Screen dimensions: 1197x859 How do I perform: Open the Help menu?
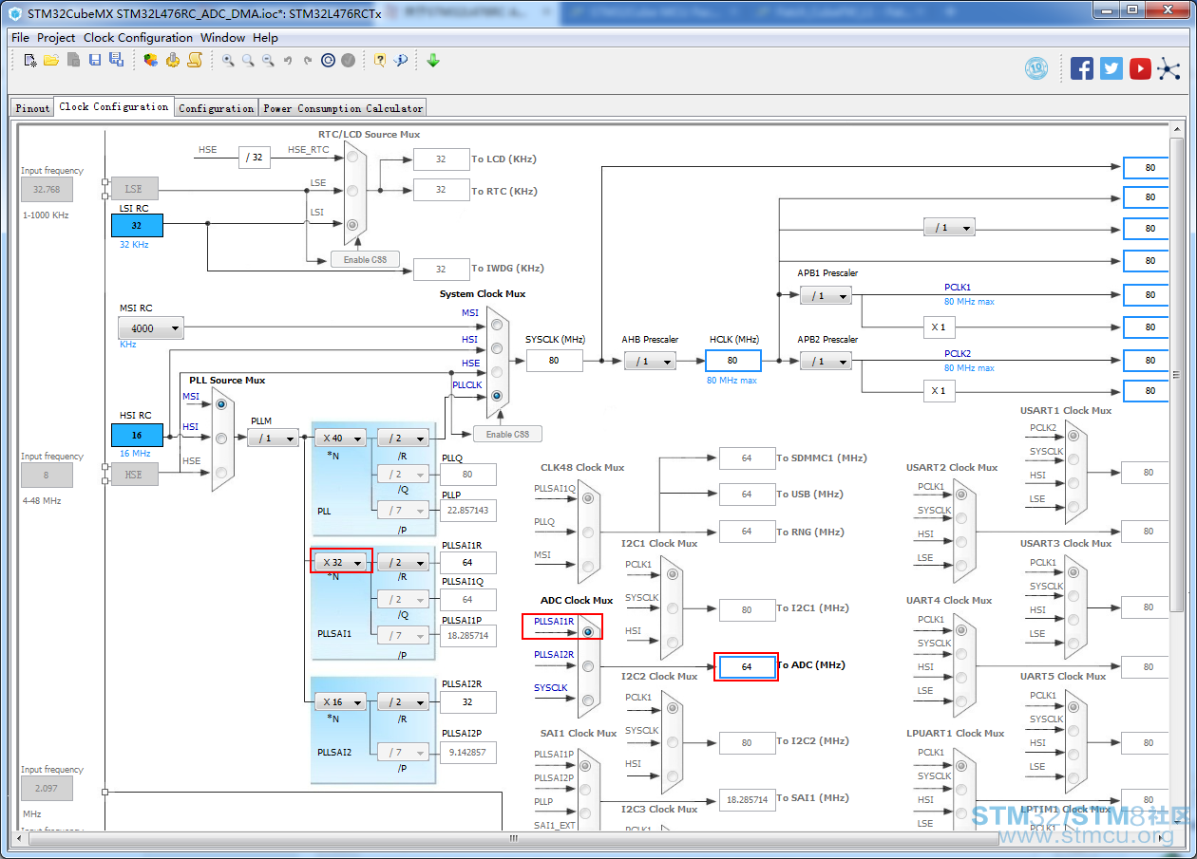tap(266, 37)
